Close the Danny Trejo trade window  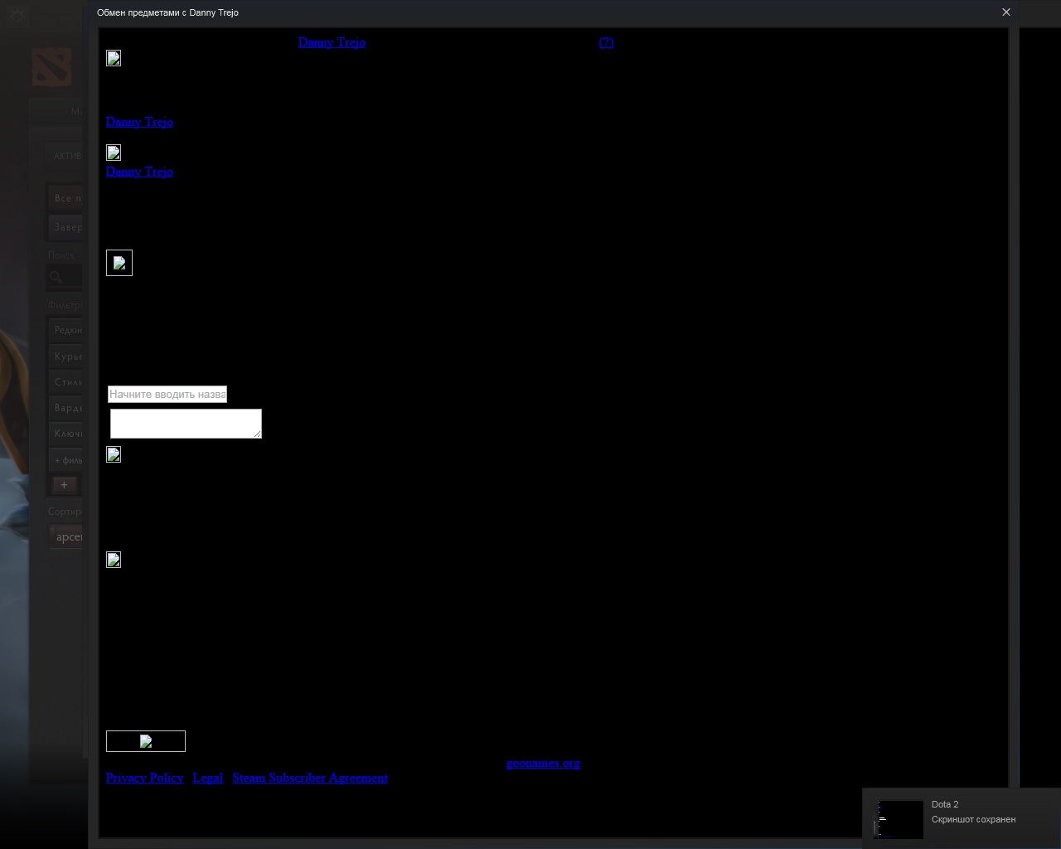tap(1006, 12)
